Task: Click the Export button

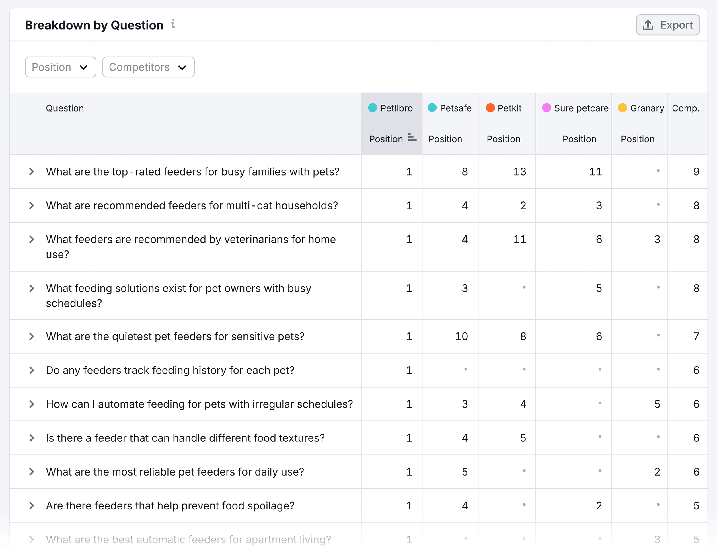Action: click(668, 24)
